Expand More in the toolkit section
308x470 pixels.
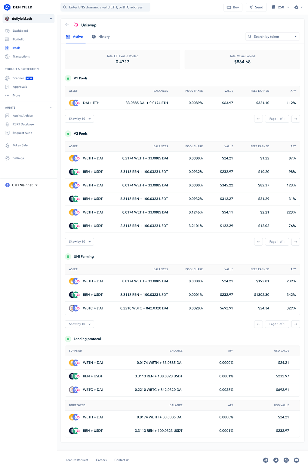point(17,95)
